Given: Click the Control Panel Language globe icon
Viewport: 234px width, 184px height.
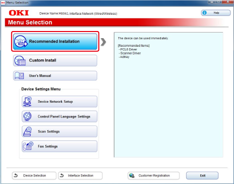Looking at the screenshot, I should pyautogui.click(x=27, y=116).
